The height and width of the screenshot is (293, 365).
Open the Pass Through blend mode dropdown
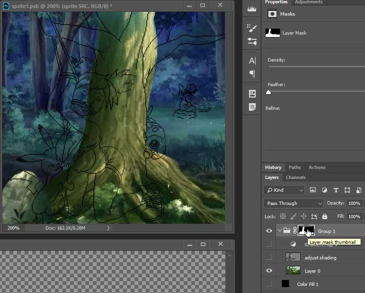point(293,204)
